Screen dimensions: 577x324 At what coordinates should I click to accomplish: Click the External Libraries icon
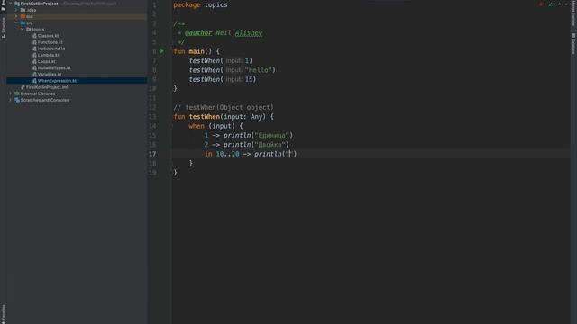click(17, 94)
